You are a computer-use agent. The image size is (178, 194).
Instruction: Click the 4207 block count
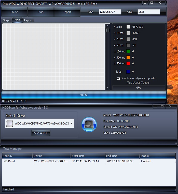click(135, 33)
